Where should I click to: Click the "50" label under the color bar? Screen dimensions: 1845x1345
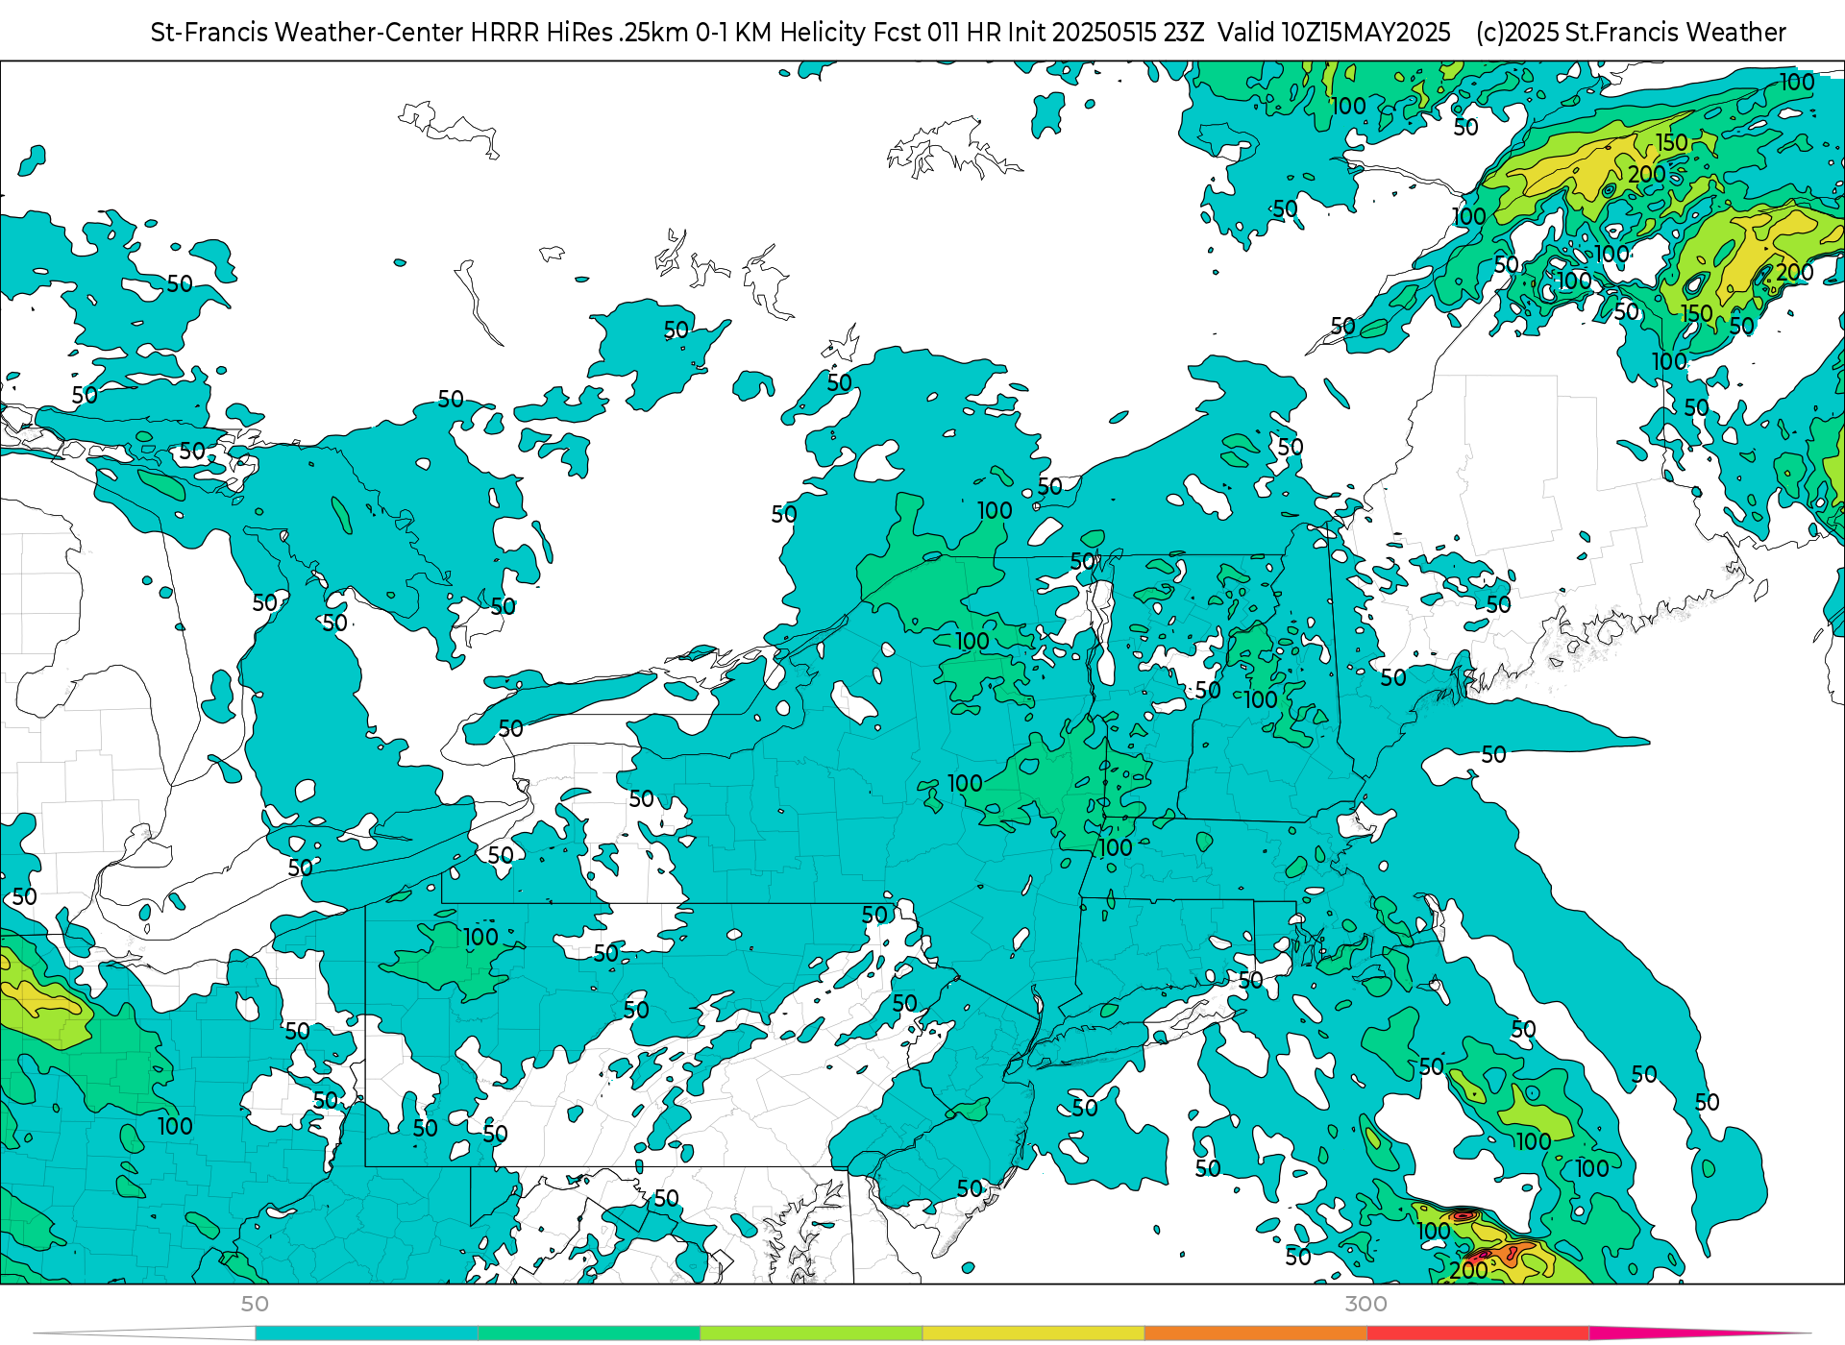255,1304
